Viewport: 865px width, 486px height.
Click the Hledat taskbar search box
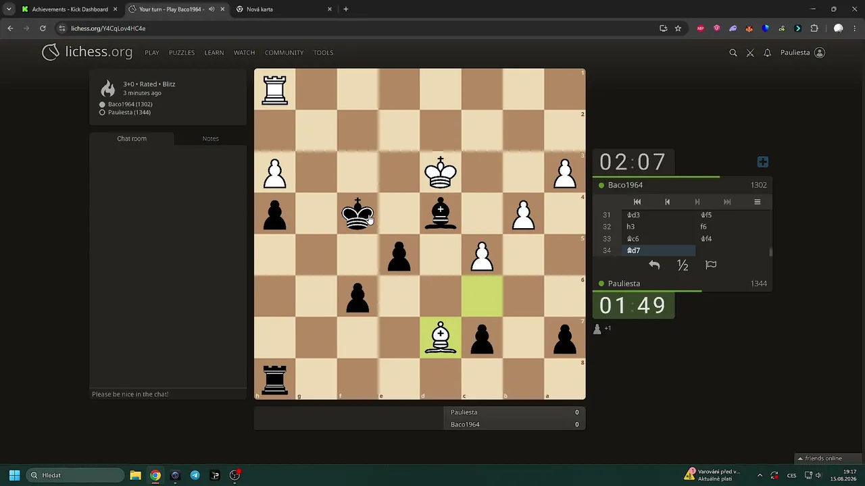pyautogui.click(x=74, y=475)
